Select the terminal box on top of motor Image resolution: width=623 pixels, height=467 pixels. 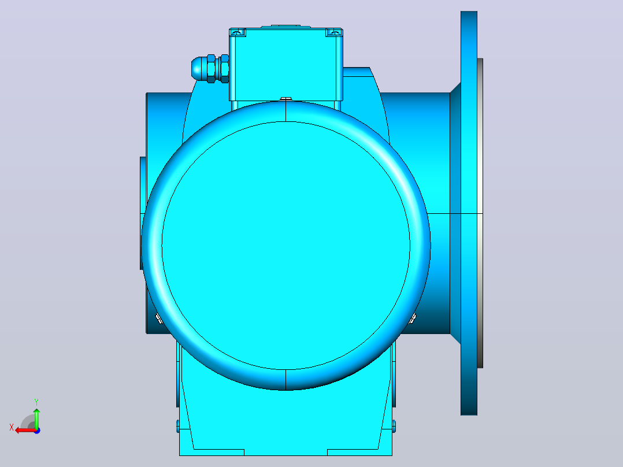point(285,65)
